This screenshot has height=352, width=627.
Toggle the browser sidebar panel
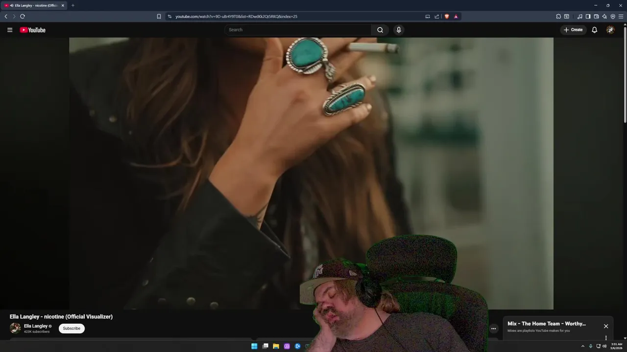click(588, 16)
